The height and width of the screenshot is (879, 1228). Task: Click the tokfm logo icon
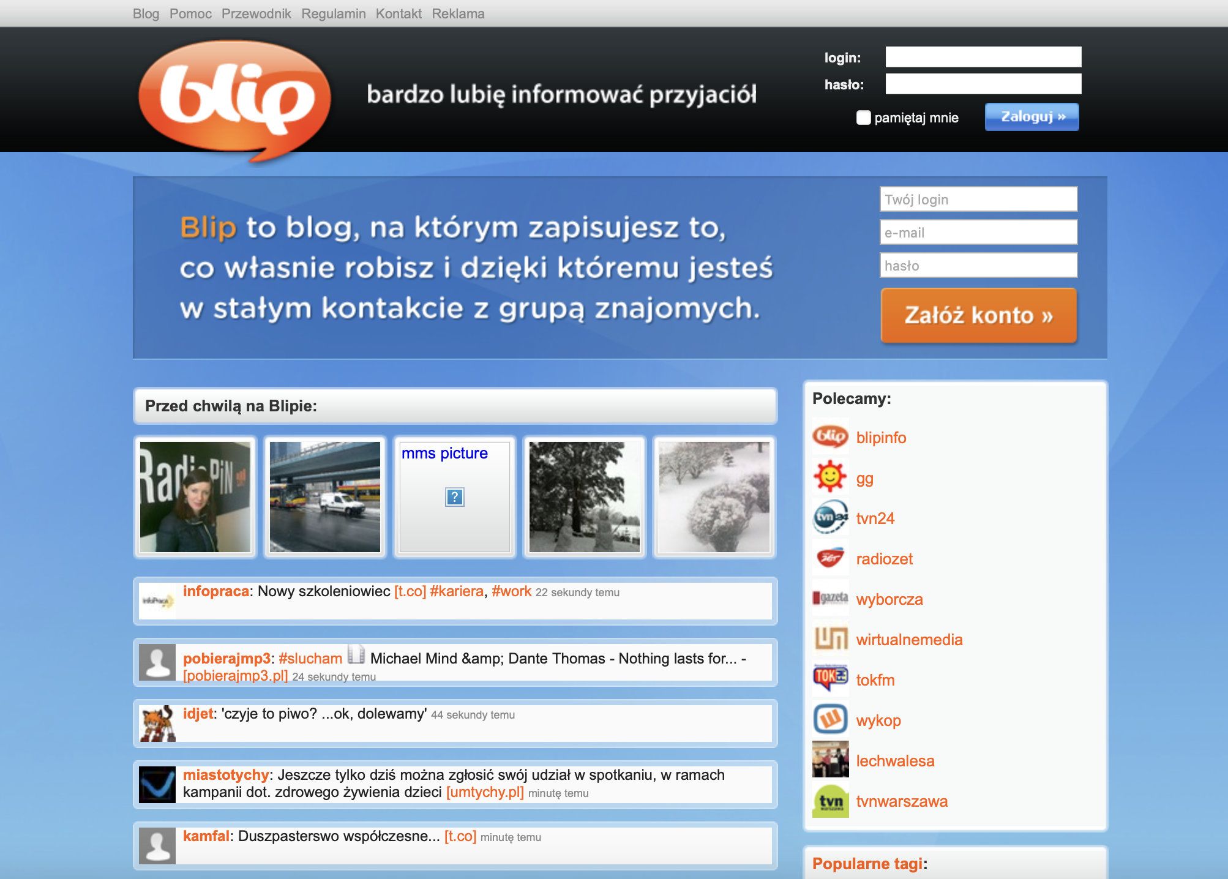[830, 679]
